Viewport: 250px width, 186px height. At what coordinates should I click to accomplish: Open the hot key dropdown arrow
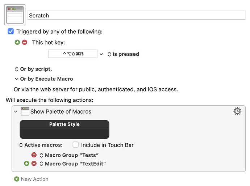[101, 54]
